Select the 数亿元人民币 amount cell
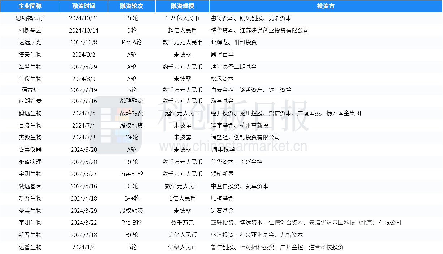 (x=182, y=186)
